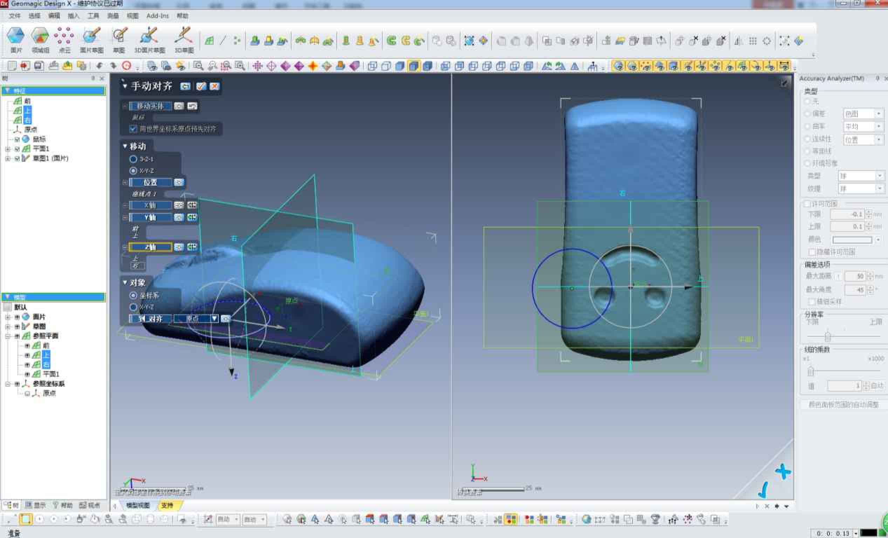Switch to the 模型视图 tab
This screenshot has width=888, height=538.
pyautogui.click(x=138, y=505)
